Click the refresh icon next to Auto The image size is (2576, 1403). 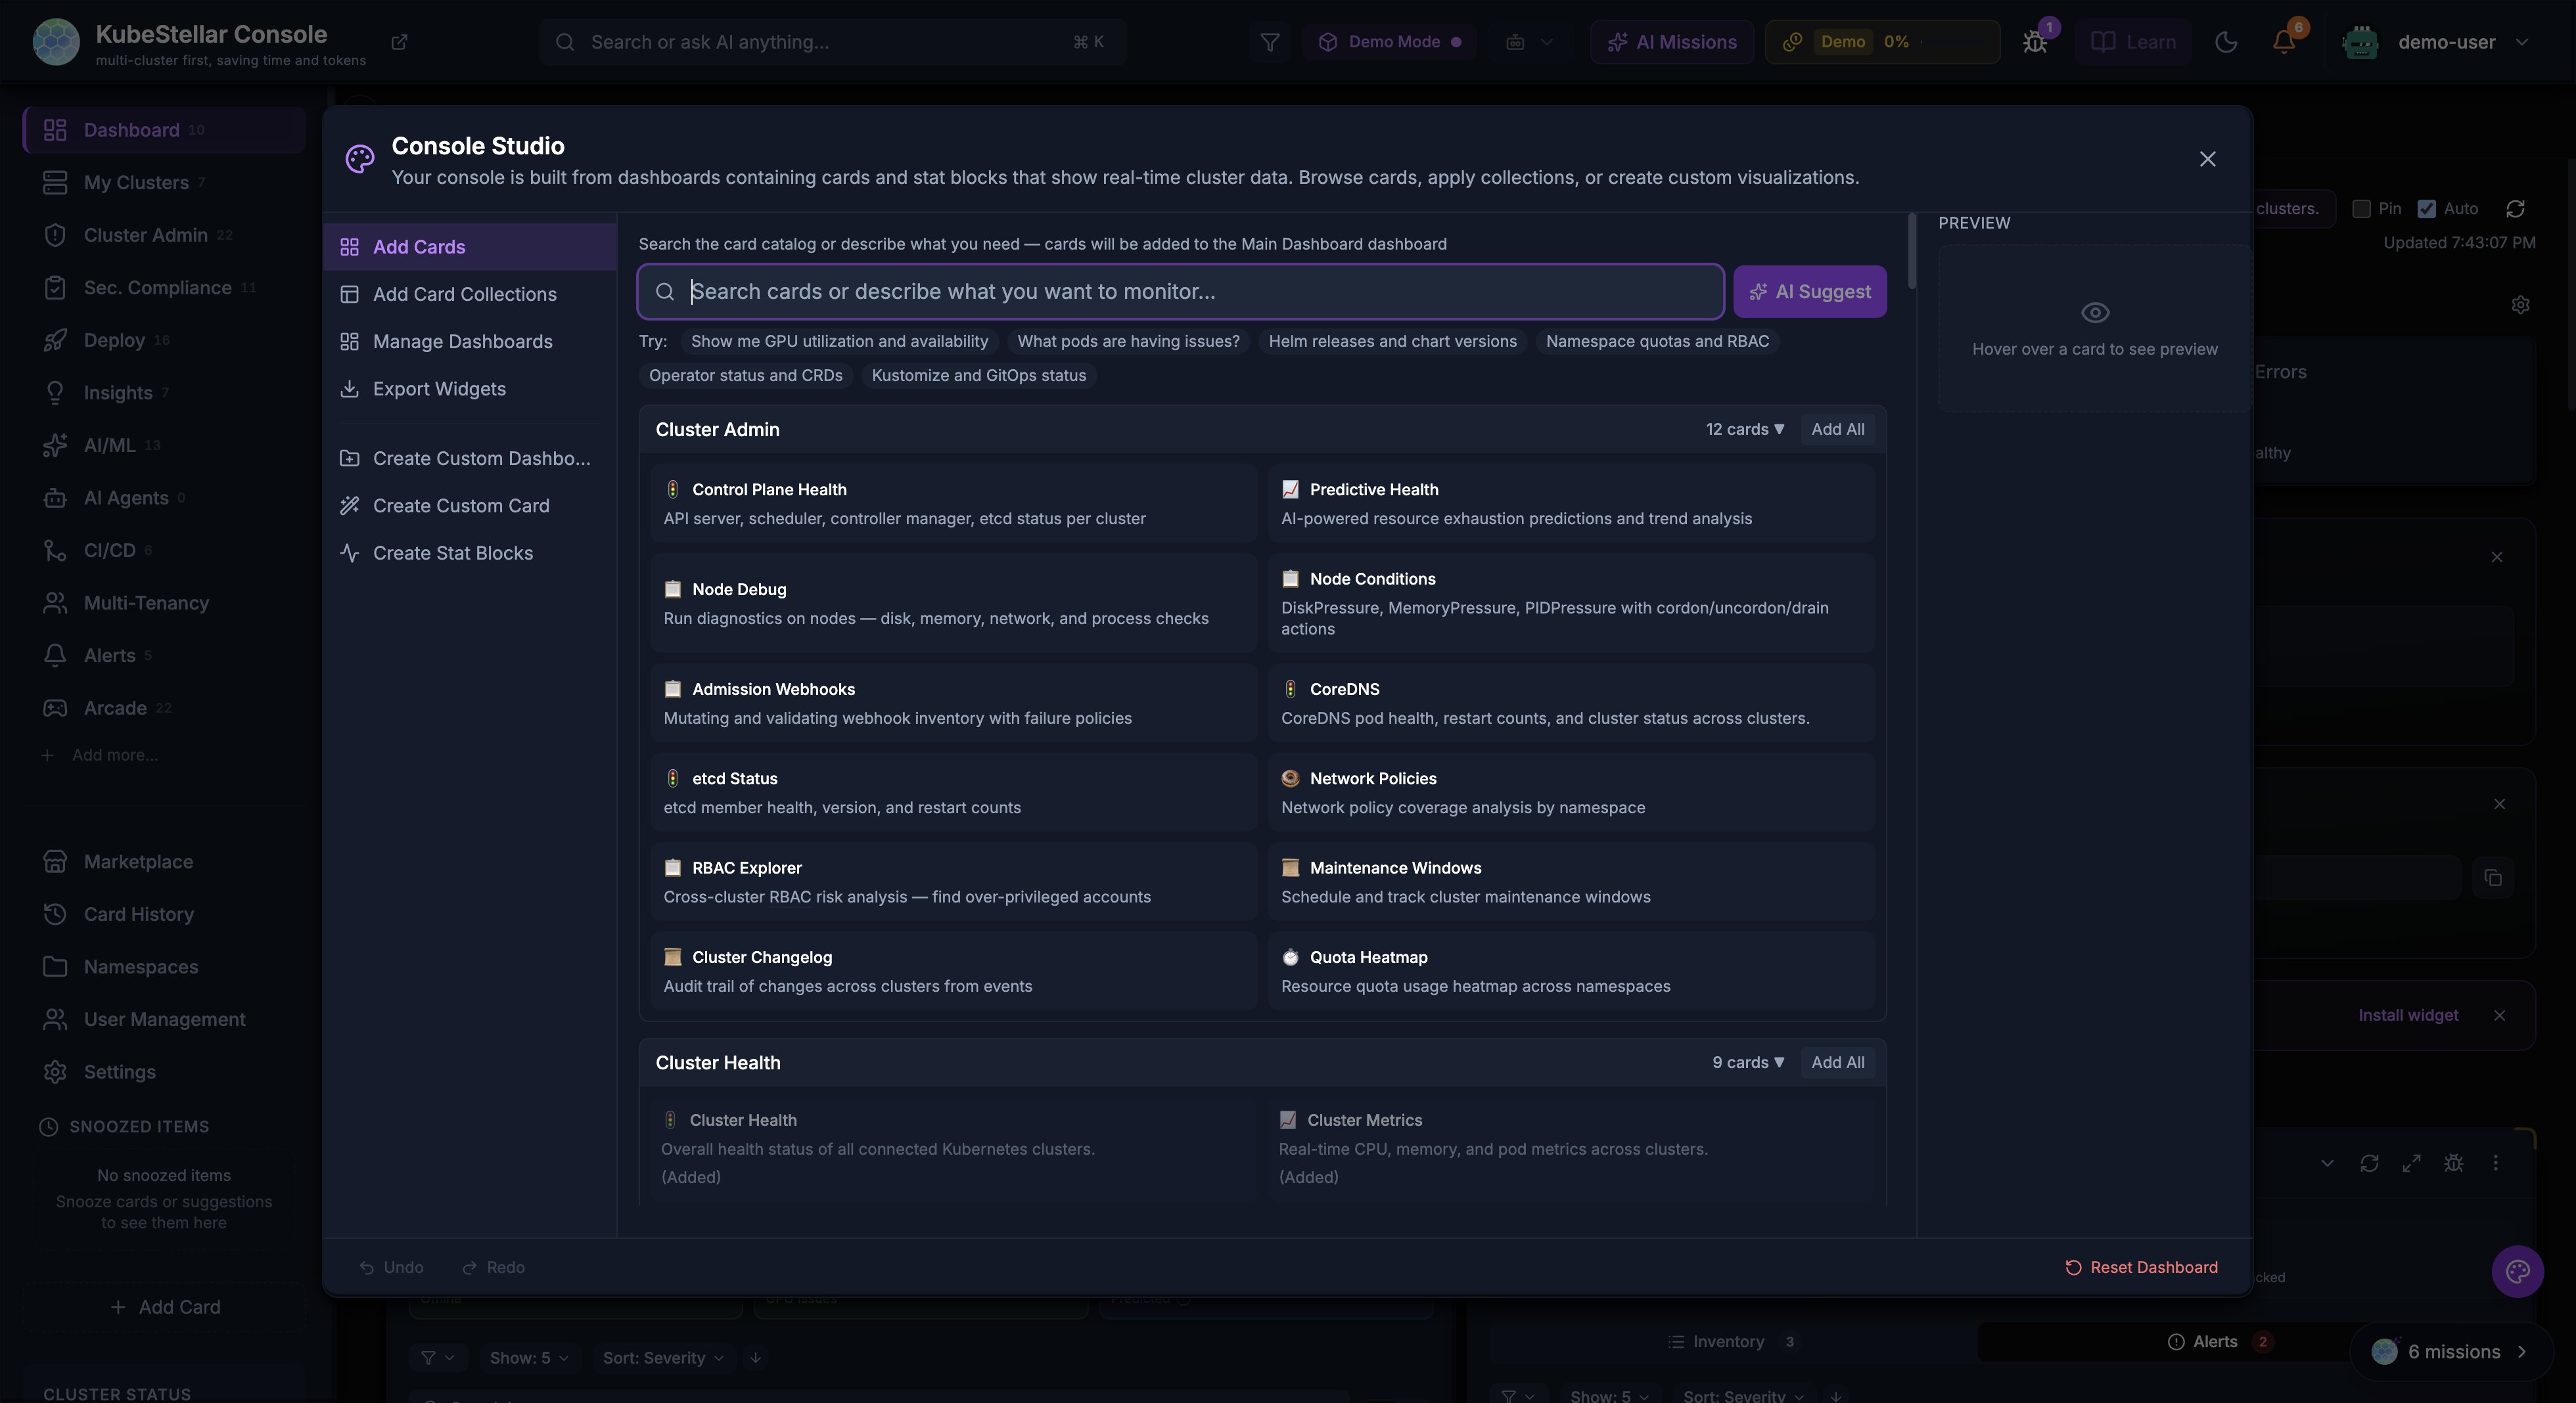pyautogui.click(x=2515, y=209)
